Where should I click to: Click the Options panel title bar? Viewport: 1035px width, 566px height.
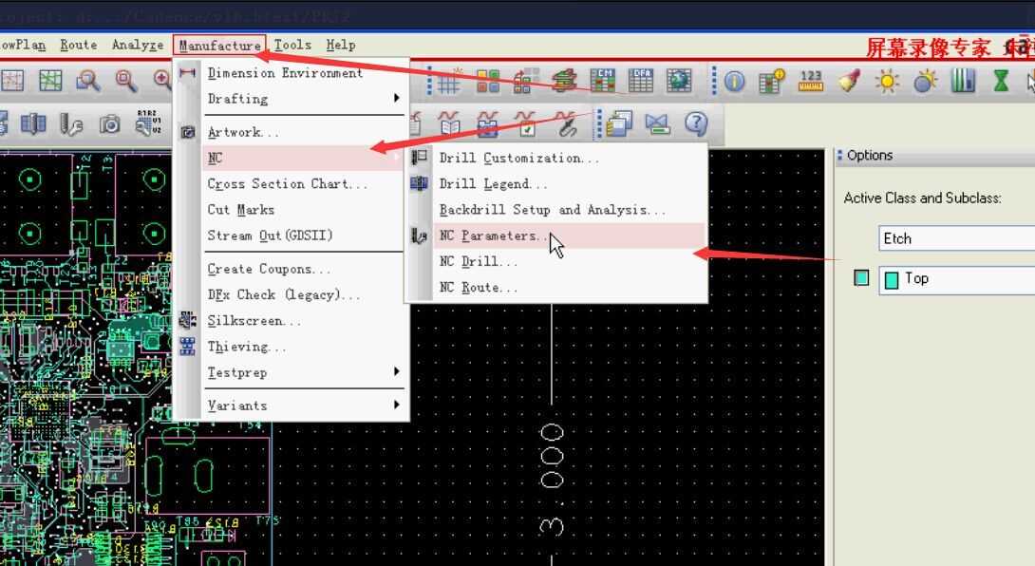point(935,156)
